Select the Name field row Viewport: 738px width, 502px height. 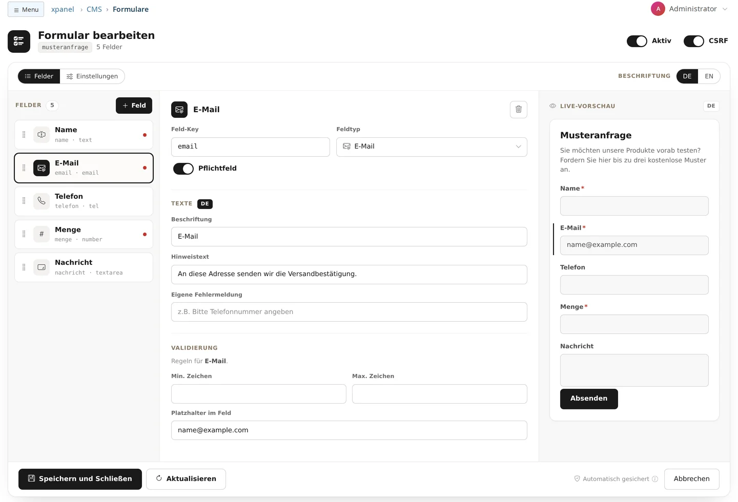[x=84, y=135]
